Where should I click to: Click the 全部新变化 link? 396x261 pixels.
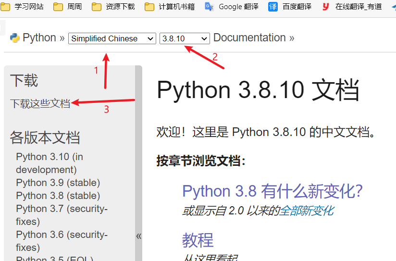307,211
